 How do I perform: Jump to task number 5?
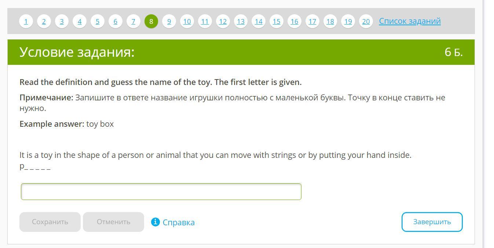(98, 21)
